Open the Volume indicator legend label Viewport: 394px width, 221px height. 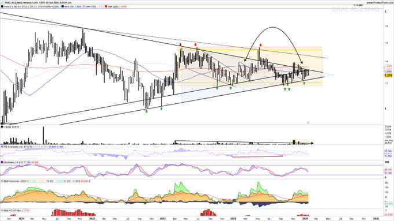pos(11,127)
